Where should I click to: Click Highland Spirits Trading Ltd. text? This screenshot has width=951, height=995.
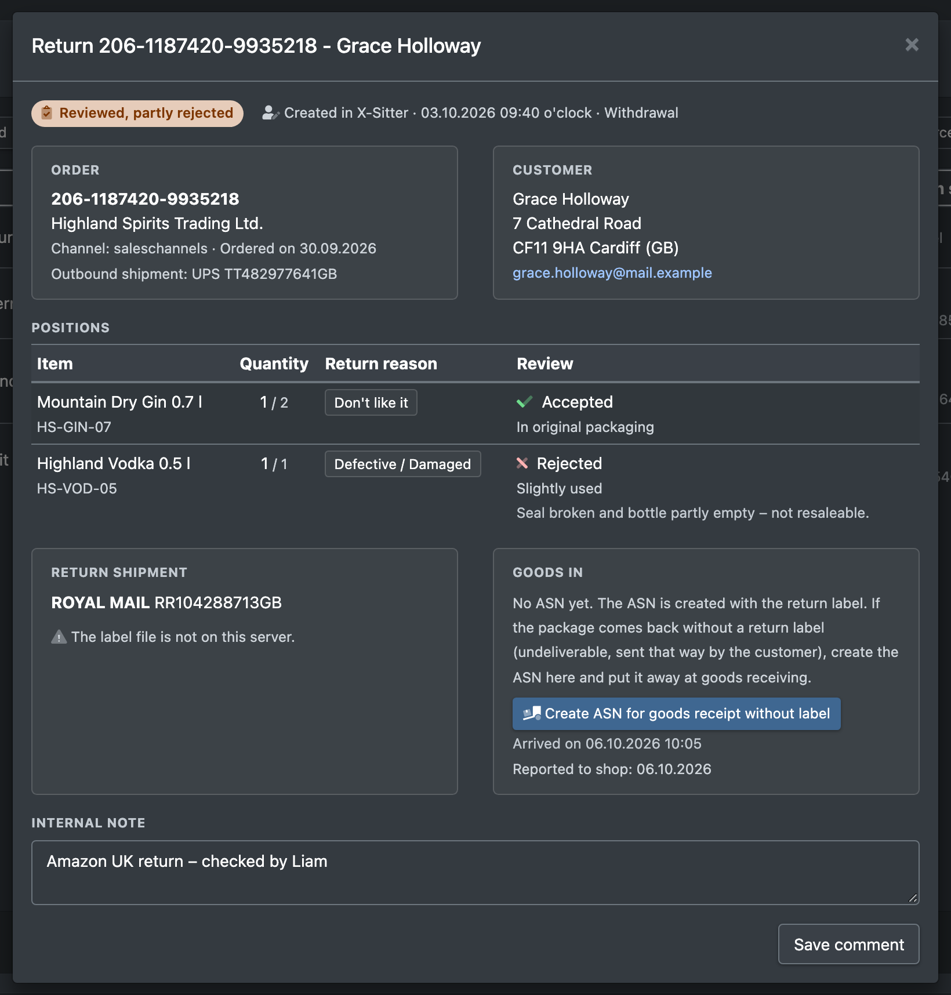pos(157,223)
